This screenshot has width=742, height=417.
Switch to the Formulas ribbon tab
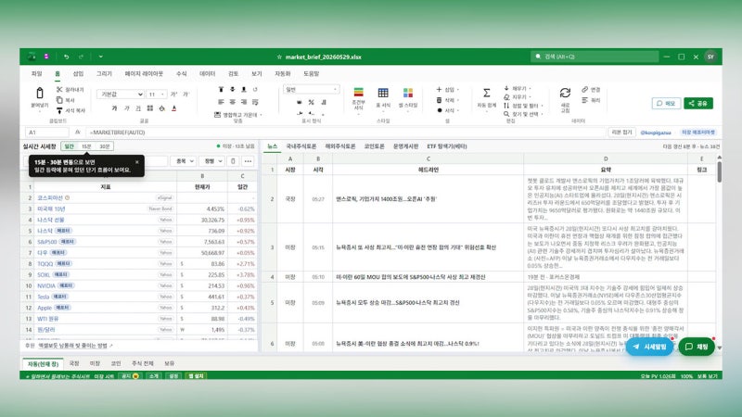pos(181,74)
